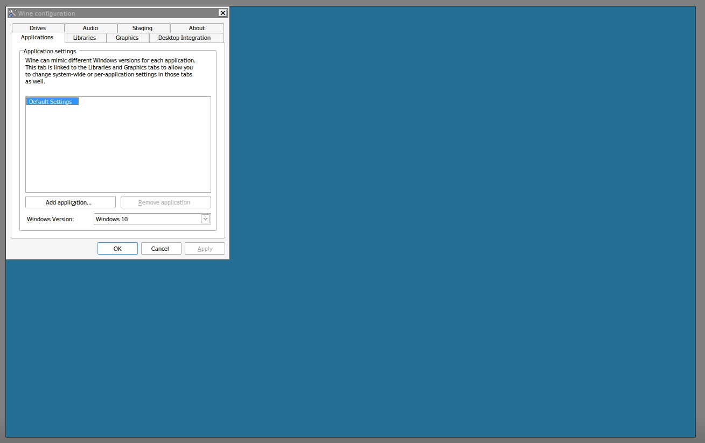This screenshot has height=443, width=705.
Task: Open the Windows Version dropdown arrow
Action: [205, 219]
